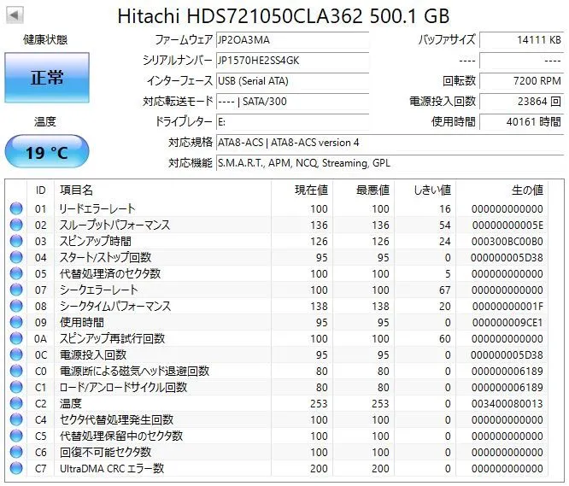Select the 代替処理保留中のセクタ数 row name

pyautogui.click(x=120, y=436)
